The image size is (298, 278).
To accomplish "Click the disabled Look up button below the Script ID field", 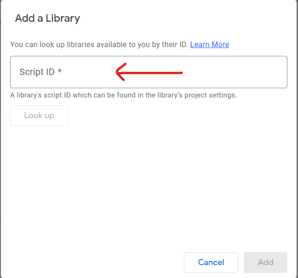I will coord(39,115).
